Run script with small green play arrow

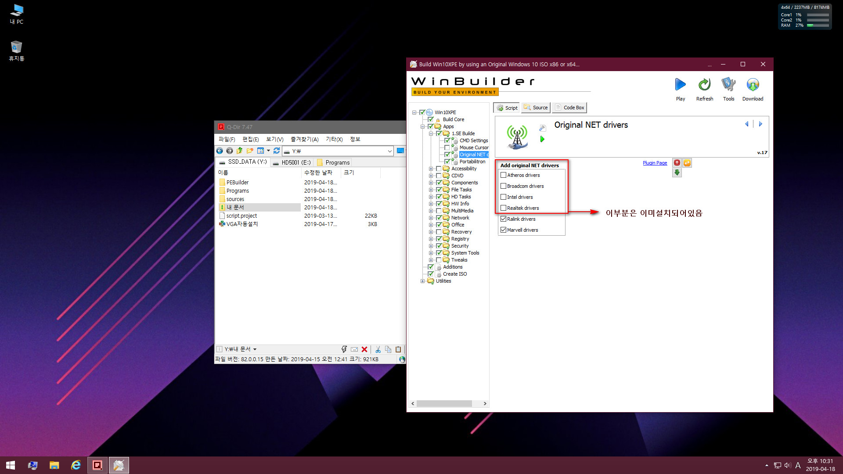[542, 139]
